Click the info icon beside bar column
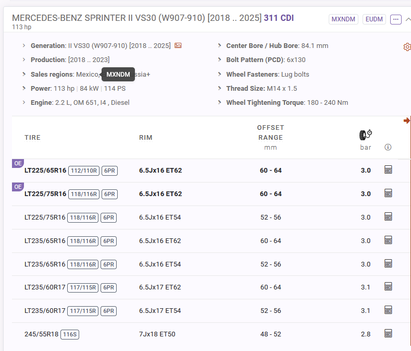 click(x=388, y=147)
